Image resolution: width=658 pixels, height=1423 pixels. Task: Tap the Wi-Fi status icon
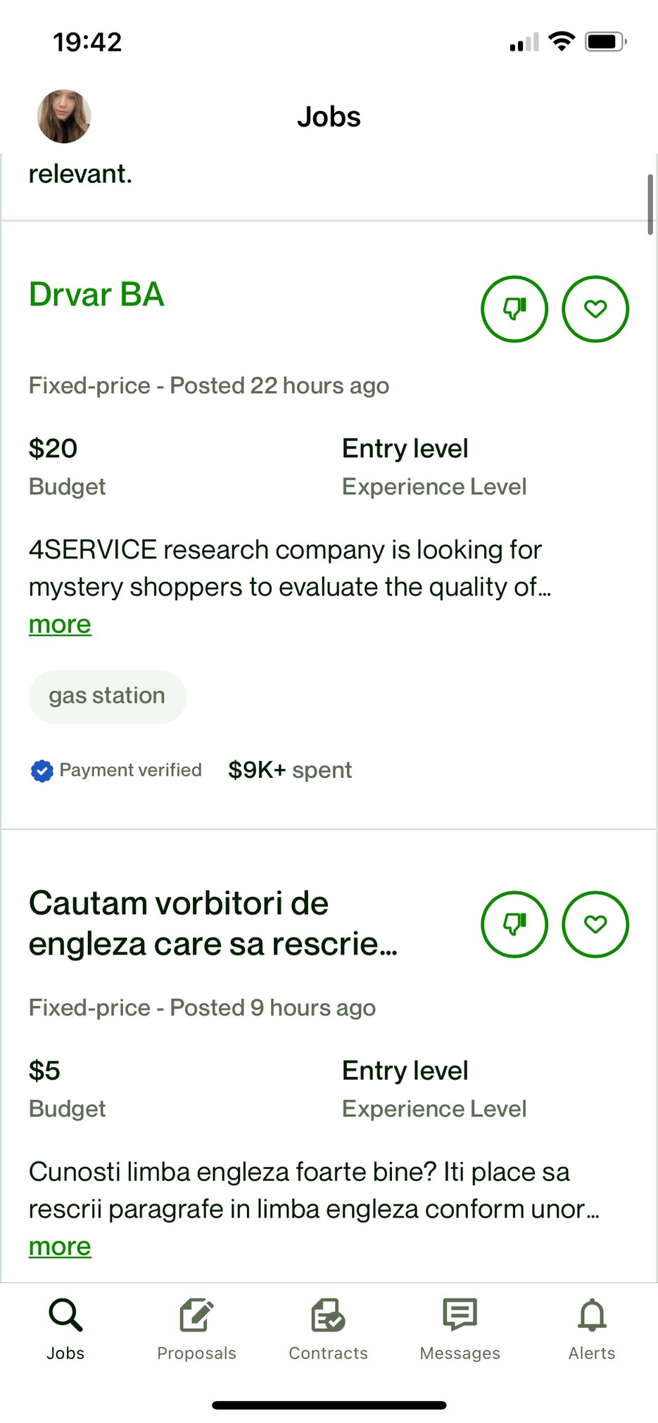[562, 42]
